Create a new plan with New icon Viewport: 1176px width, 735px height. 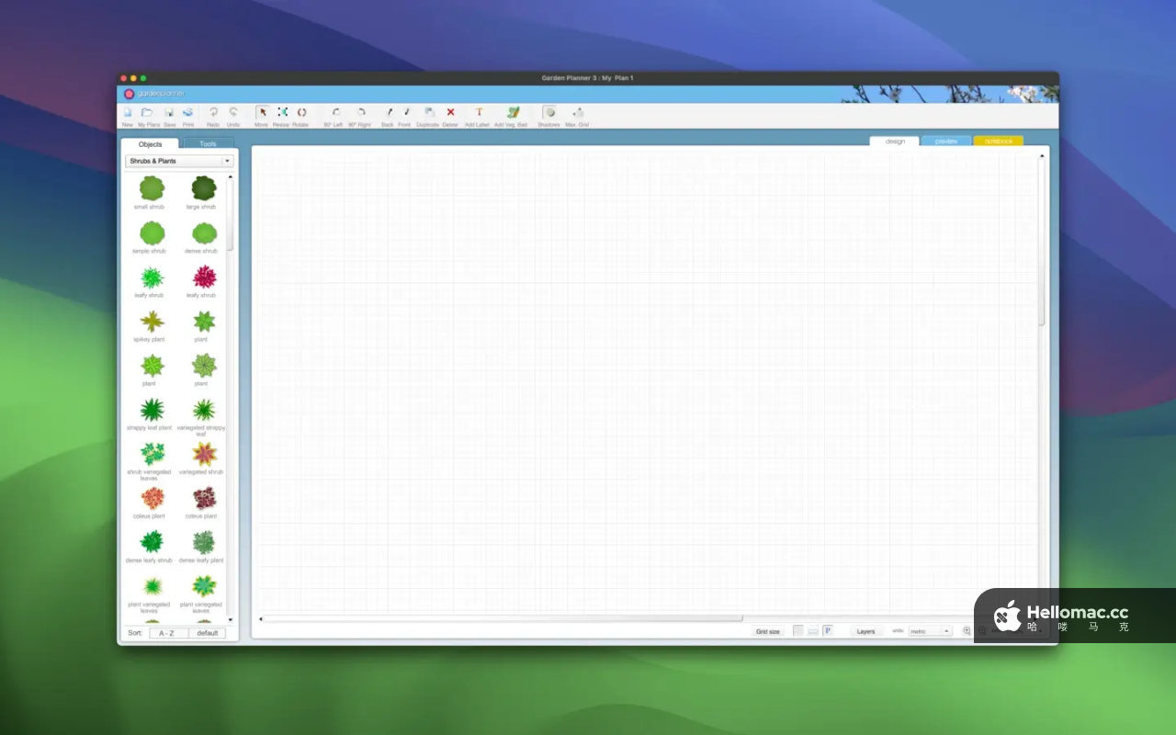[x=128, y=112]
